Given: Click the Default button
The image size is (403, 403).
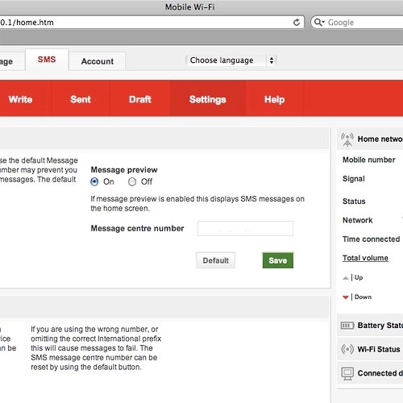Looking at the screenshot, I should [x=216, y=260].
